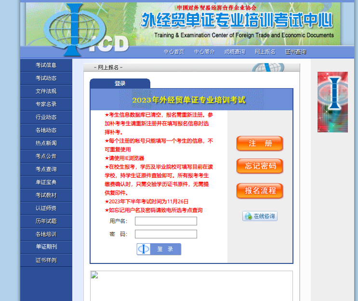This screenshot has height=301, width=358.
Task: Focus the 用户名 username input field
Action: tap(166, 221)
